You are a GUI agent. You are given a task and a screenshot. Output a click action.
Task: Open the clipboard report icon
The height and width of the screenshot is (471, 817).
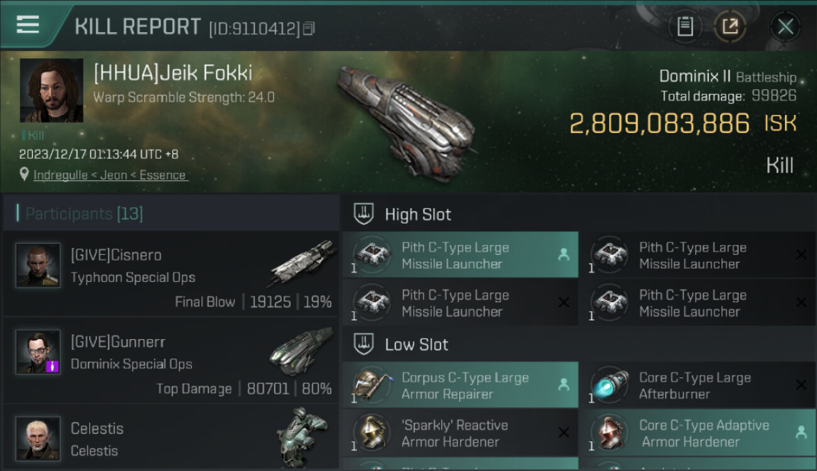(x=685, y=26)
